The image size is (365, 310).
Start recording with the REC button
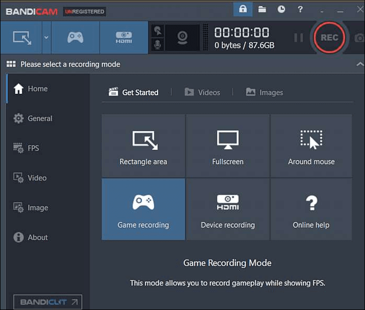(329, 38)
